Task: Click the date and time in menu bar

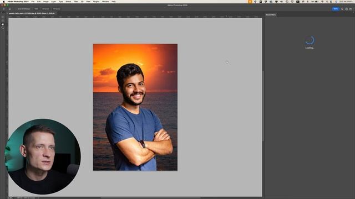Action: [x=346, y=2]
